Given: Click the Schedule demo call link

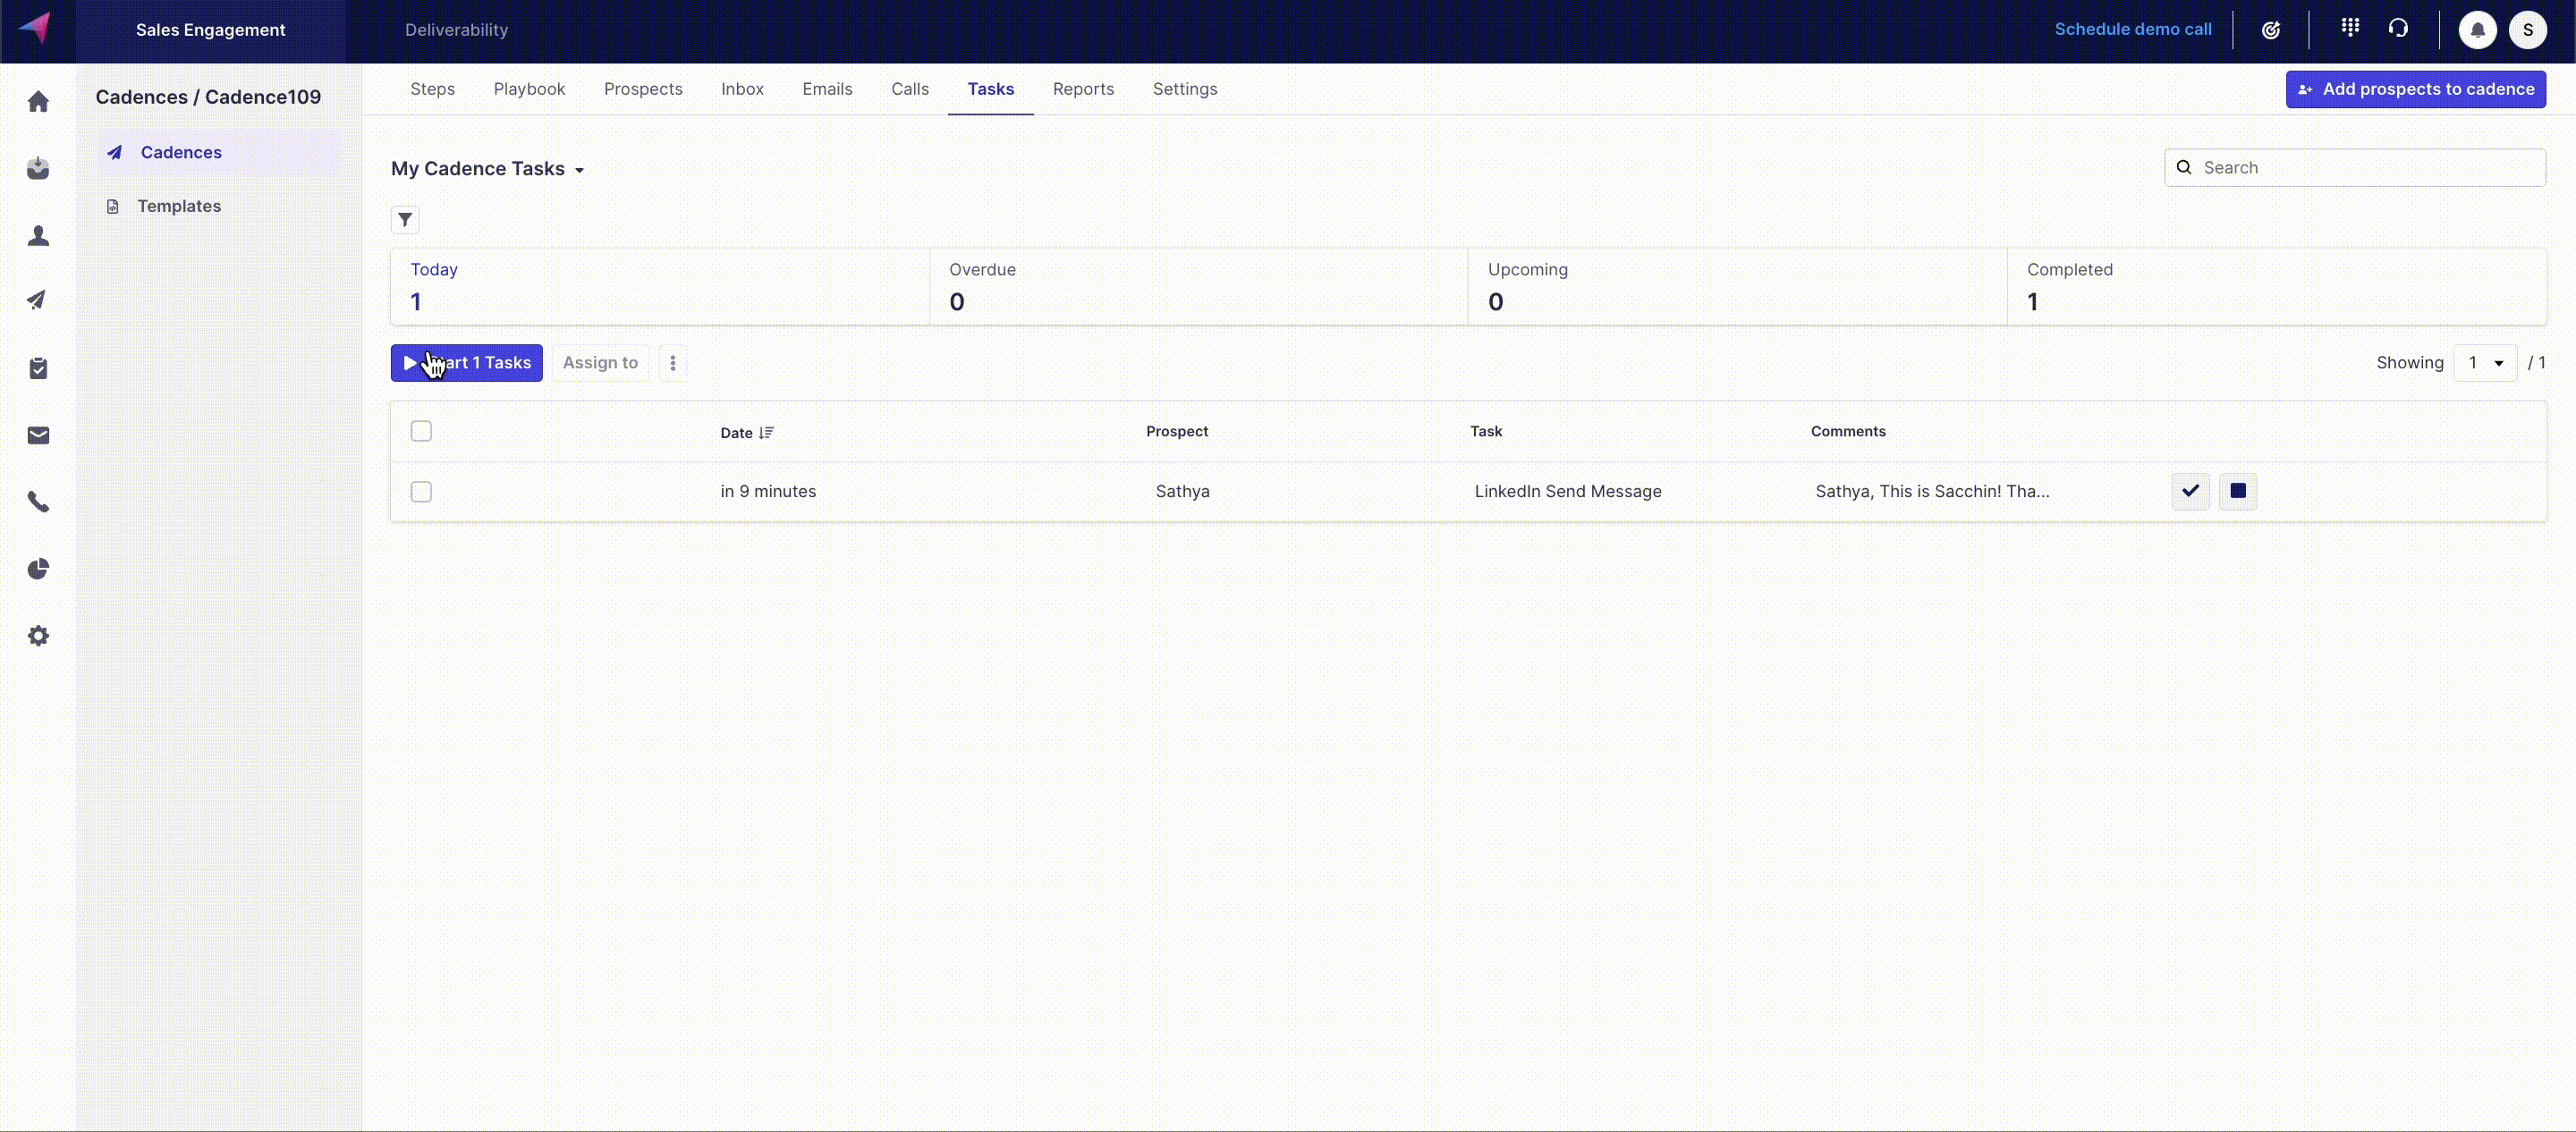Looking at the screenshot, I should pyautogui.click(x=2132, y=29).
